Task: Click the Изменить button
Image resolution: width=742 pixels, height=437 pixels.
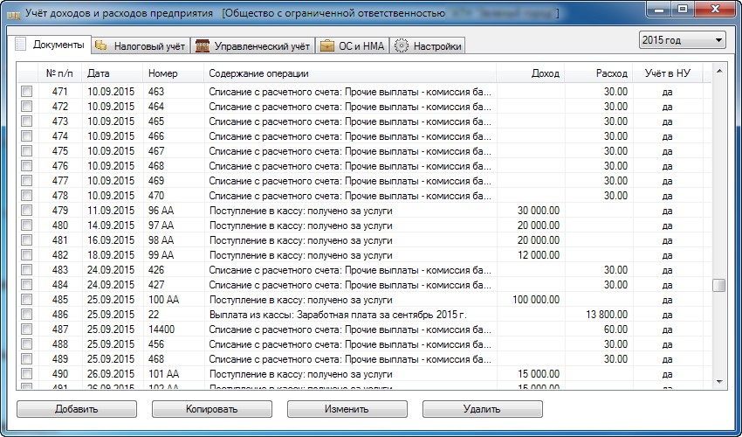Action: pos(347,409)
